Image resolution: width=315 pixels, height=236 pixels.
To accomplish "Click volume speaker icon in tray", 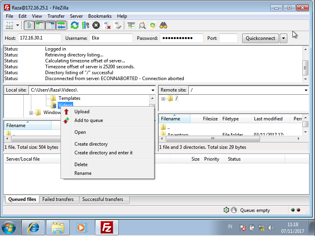I will click(271, 228).
